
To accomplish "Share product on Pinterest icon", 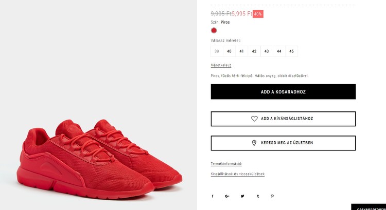I will pos(272,196).
